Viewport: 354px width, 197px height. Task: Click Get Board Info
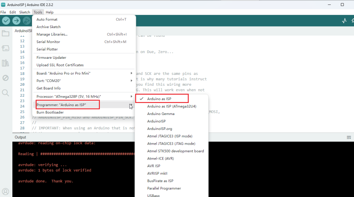(x=48, y=88)
